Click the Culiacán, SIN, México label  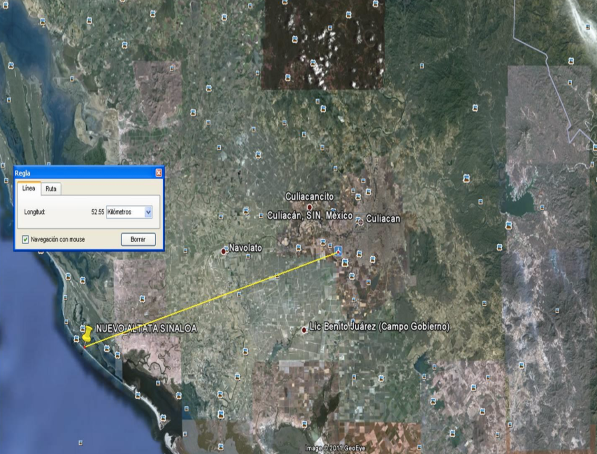tap(310, 216)
